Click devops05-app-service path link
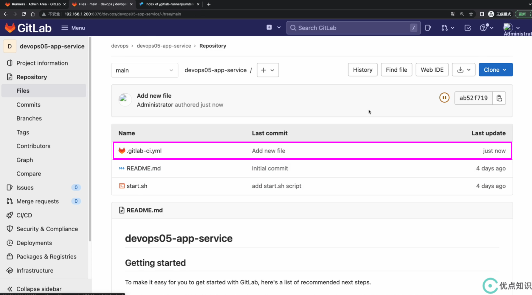The image size is (532, 295). point(215,70)
